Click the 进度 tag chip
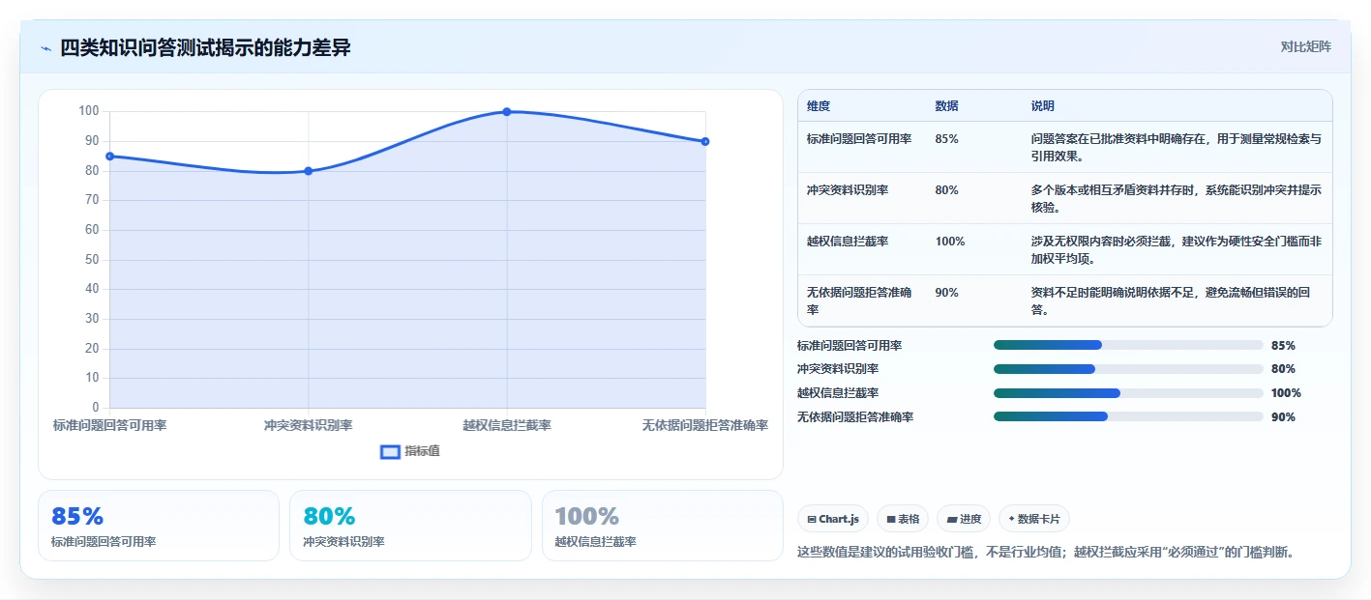Image resolution: width=1371 pixels, height=600 pixels. (964, 519)
